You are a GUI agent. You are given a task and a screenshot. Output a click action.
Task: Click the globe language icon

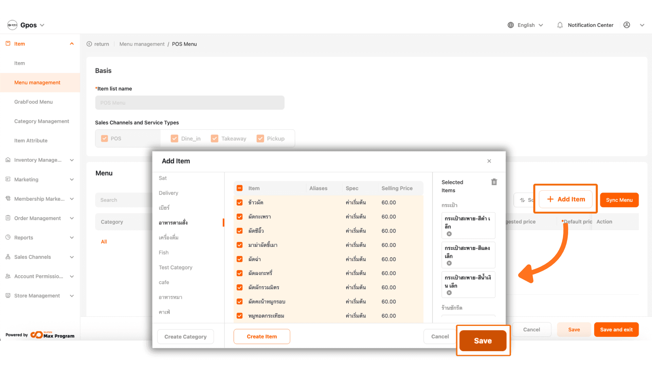click(510, 25)
